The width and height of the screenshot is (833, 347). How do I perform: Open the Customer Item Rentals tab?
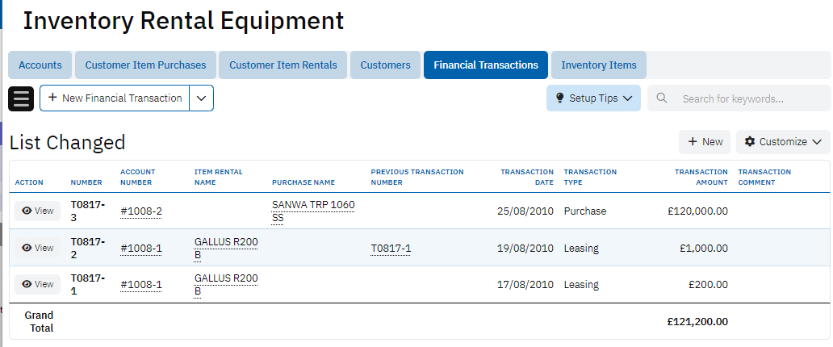[283, 65]
